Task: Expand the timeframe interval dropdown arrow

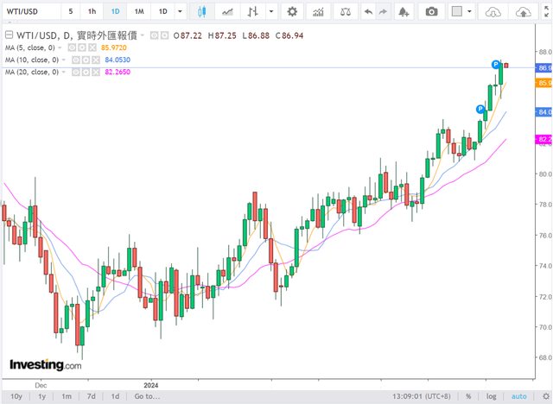Action: (180, 12)
